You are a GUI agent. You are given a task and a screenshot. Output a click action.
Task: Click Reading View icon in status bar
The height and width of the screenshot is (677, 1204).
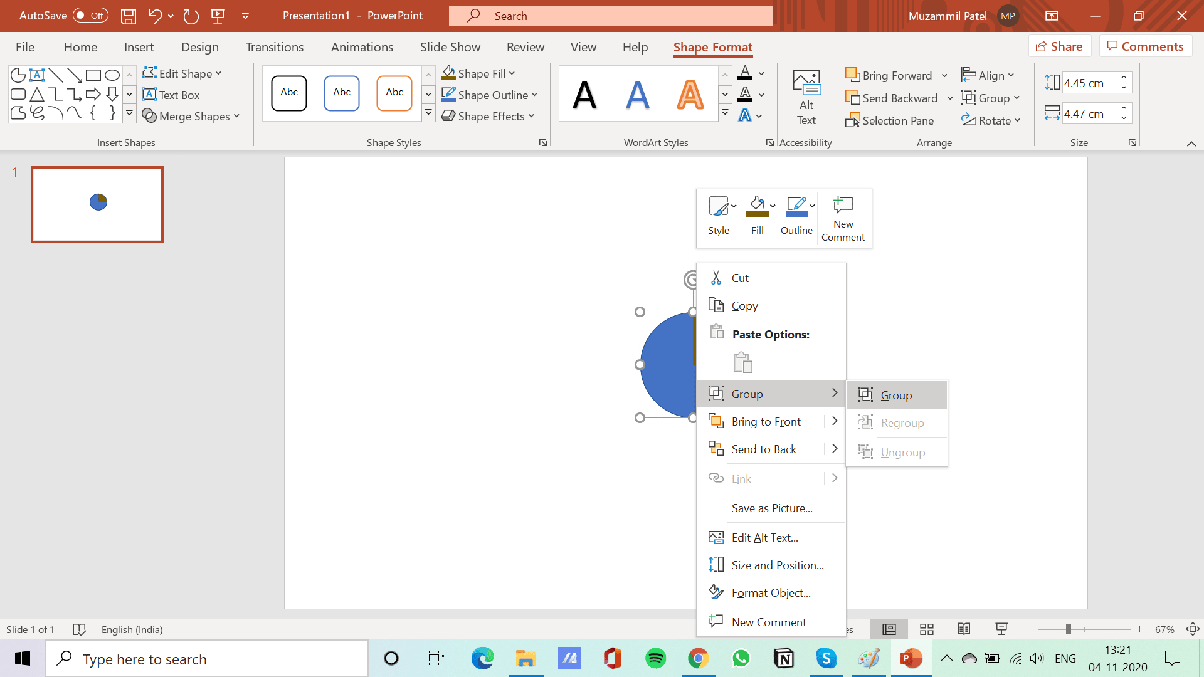coord(964,629)
